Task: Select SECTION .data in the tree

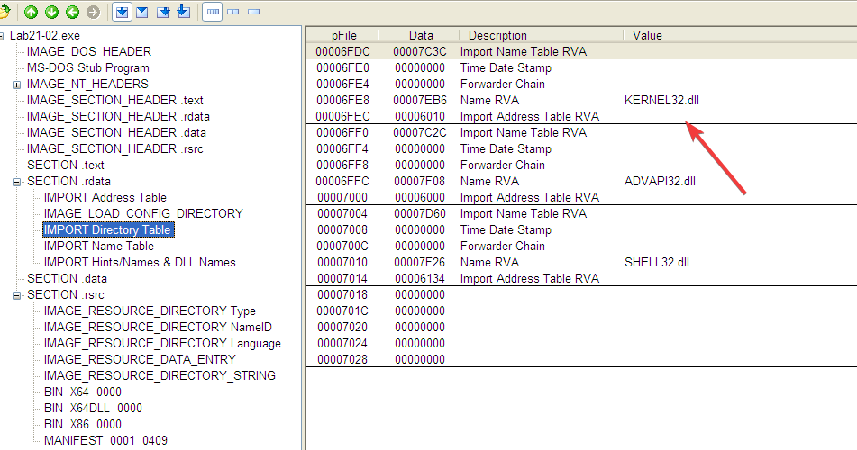Action: pyautogui.click(x=68, y=278)
